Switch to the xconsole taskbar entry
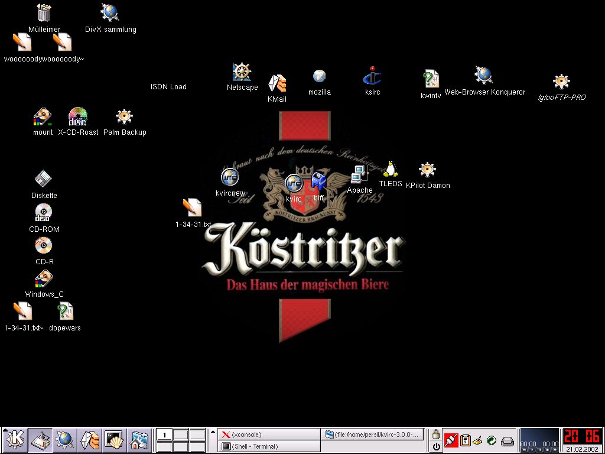The height and width of the screenshot is (454, 605). click(269, 434)
